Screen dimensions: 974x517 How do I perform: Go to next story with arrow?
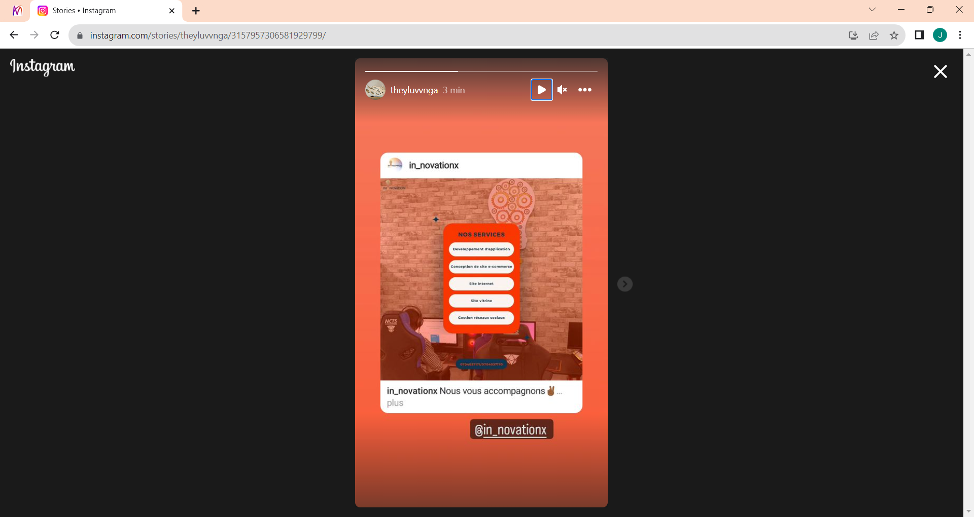tap(624, 284)
